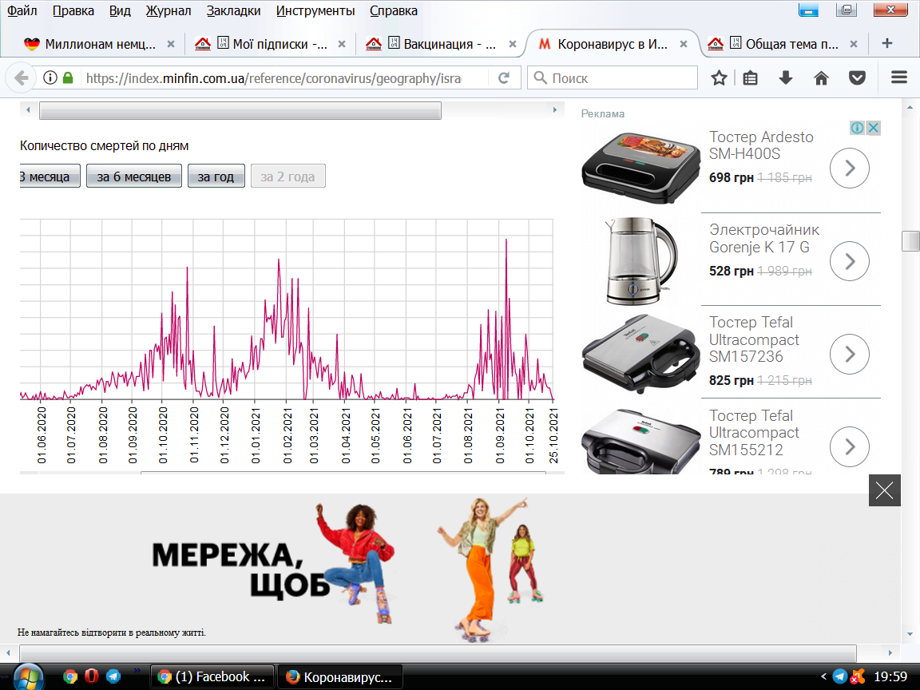Open the Тостер Ardesto SM-H400S arrow button
Screen dimensions: 920x690
(x=849, y=169)
